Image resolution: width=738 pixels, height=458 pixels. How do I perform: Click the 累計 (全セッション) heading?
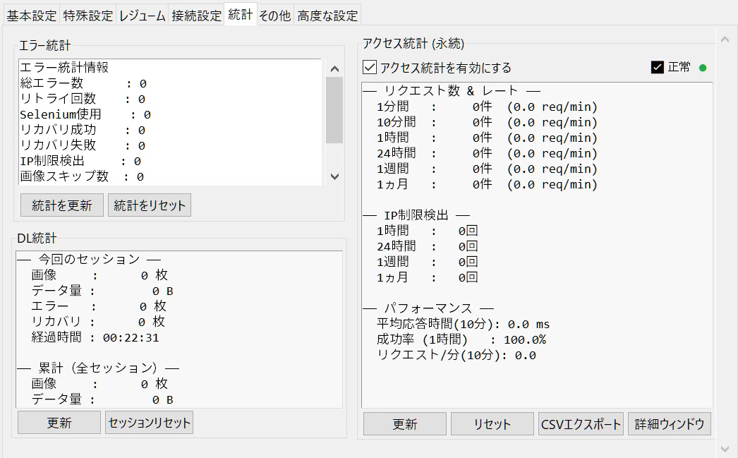point(98,368)
